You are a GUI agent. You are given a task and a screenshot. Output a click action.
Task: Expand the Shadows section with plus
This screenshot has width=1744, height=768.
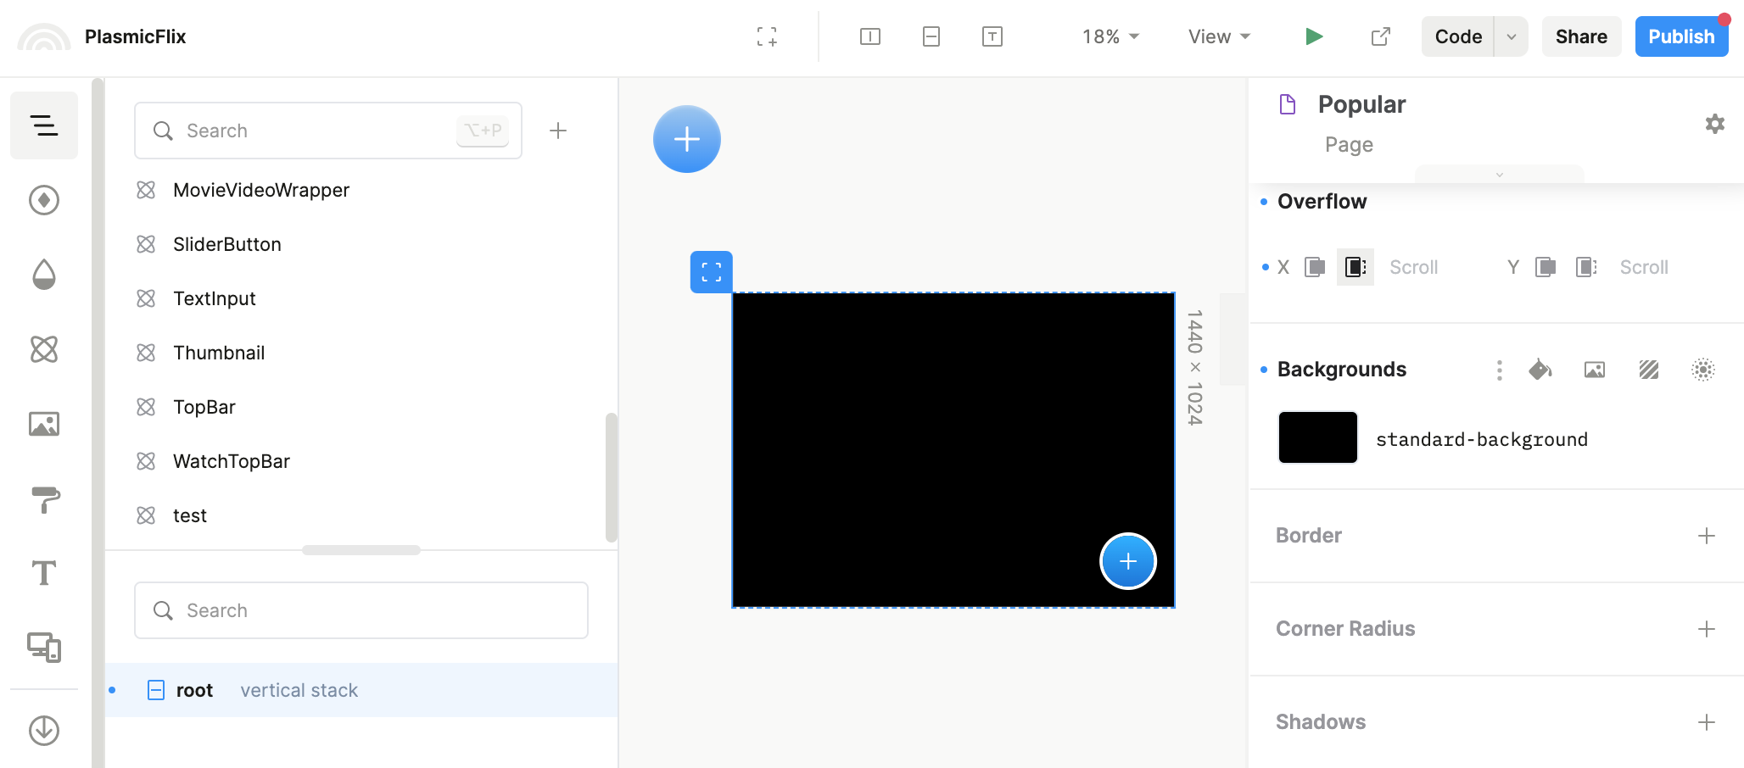[x=1707, y=722]
